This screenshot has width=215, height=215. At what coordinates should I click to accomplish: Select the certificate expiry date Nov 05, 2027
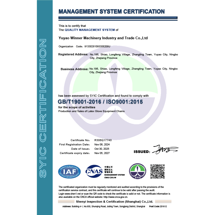click(x=102, y=153)
